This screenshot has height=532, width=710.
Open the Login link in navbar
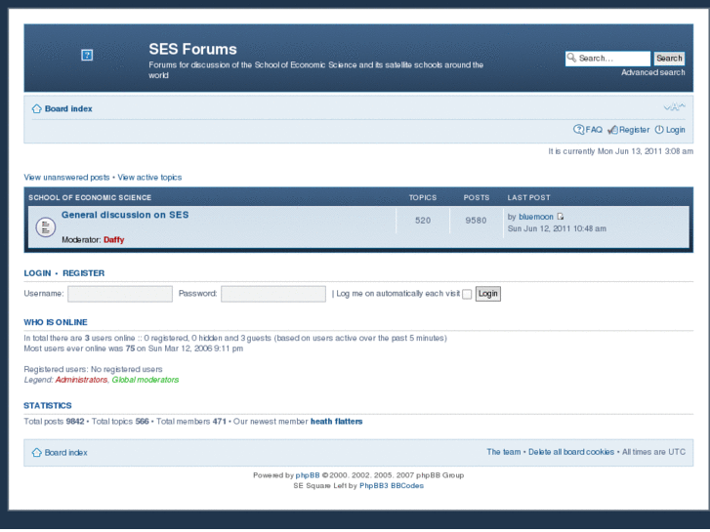[675, 130]
